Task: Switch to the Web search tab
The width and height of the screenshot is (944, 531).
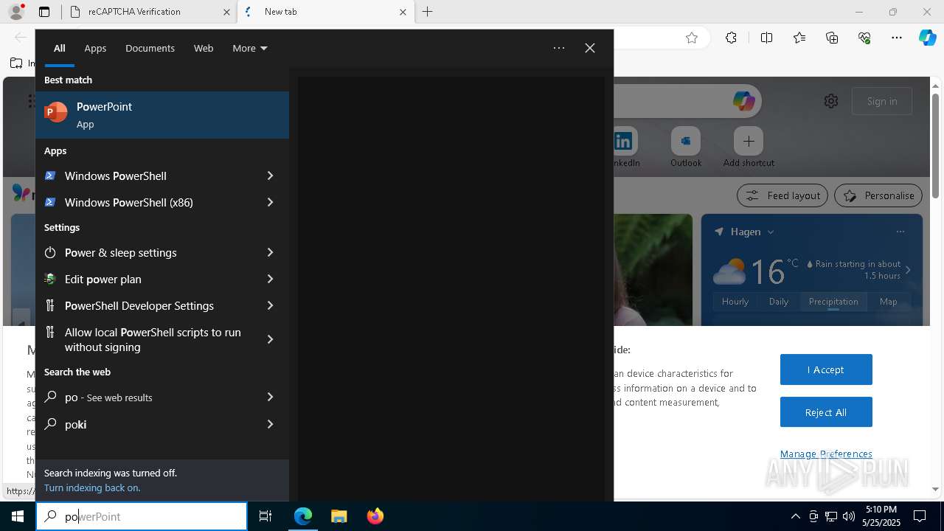Action: pos(204,48)
